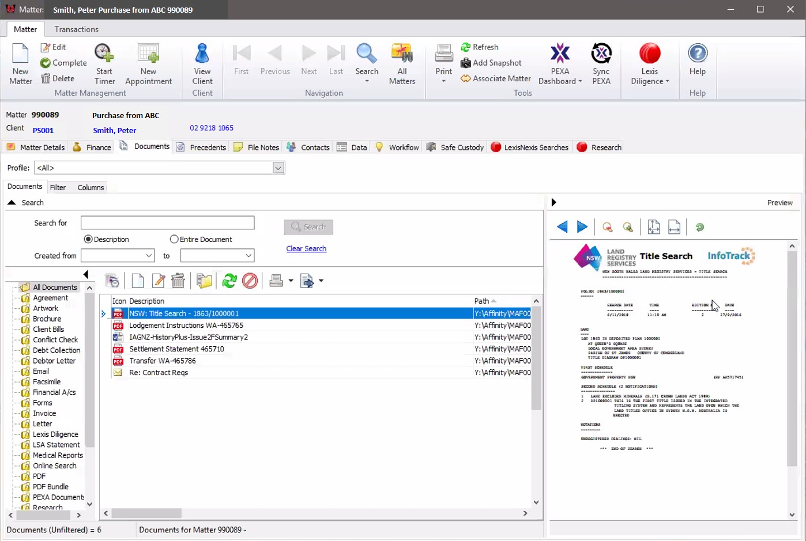Viewport: 806px width, 541px height.
Task: Open the PEXA Dashboard
Action: coord(560,63)
